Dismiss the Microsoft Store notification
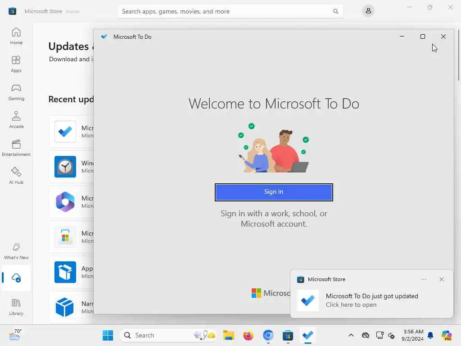The height and width of the screenshot is (346, 461). 441,279
